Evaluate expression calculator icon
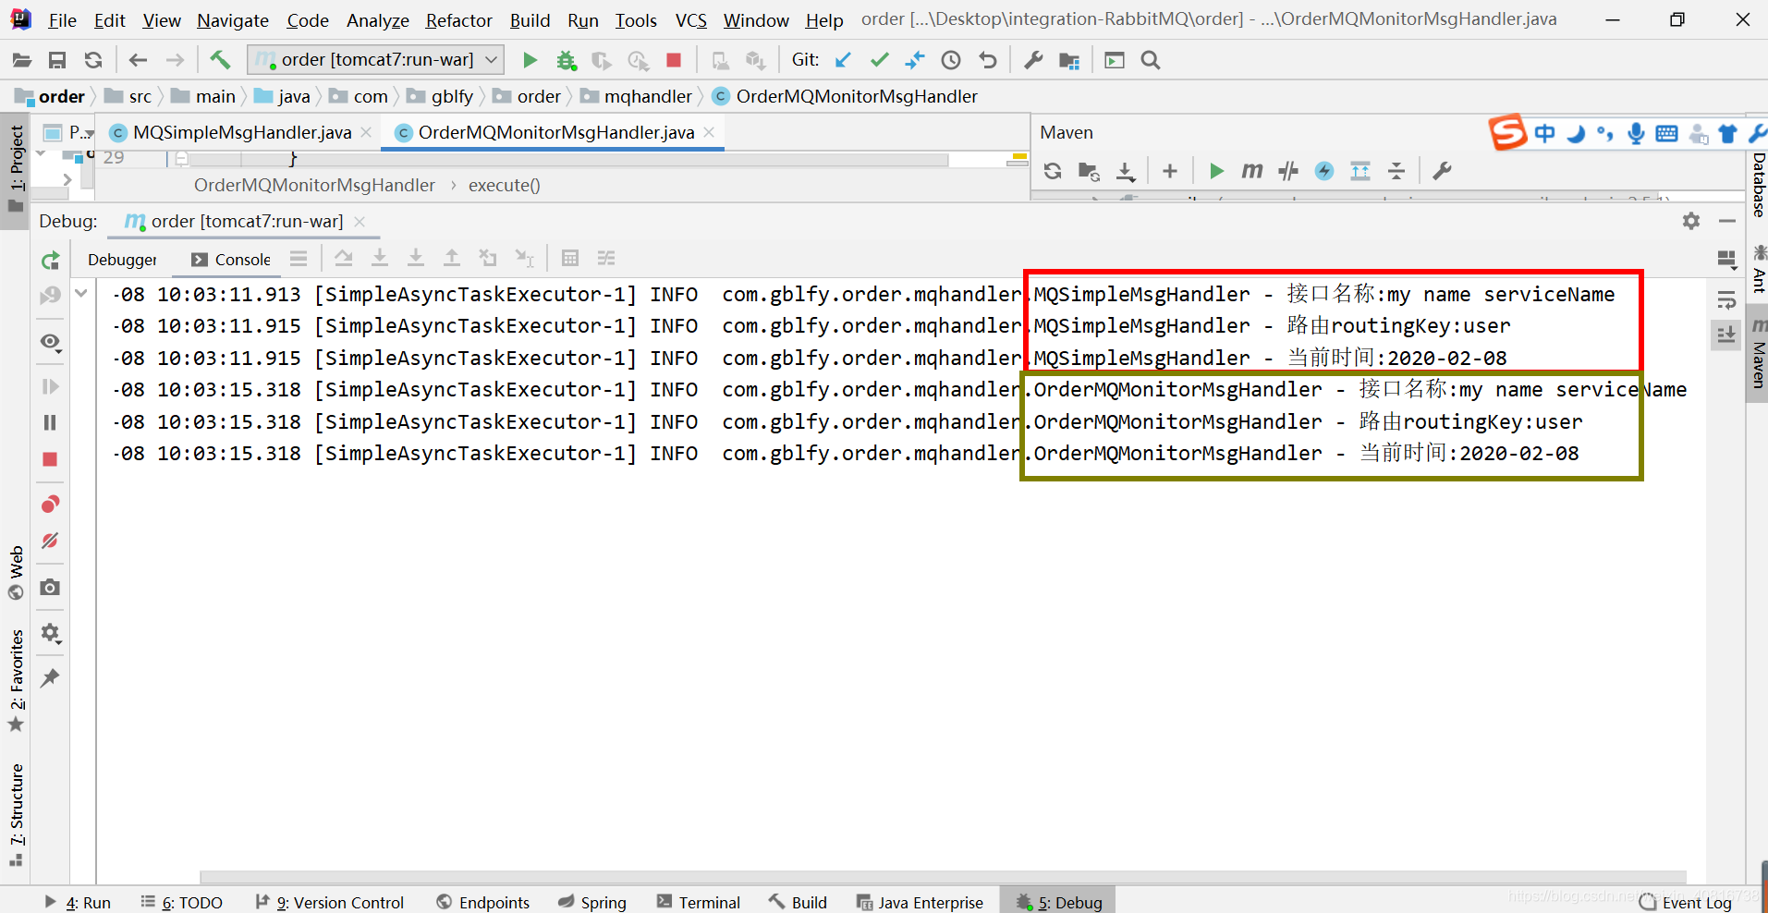Viewport: 1768px width, 913px height. (x=570, y=259)
